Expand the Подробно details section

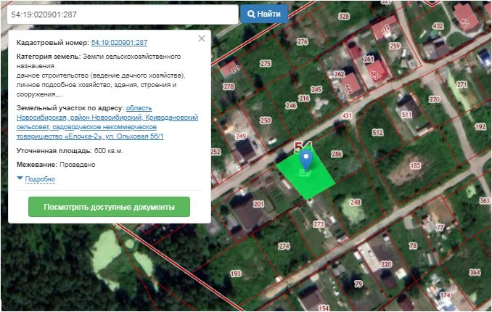40,178
